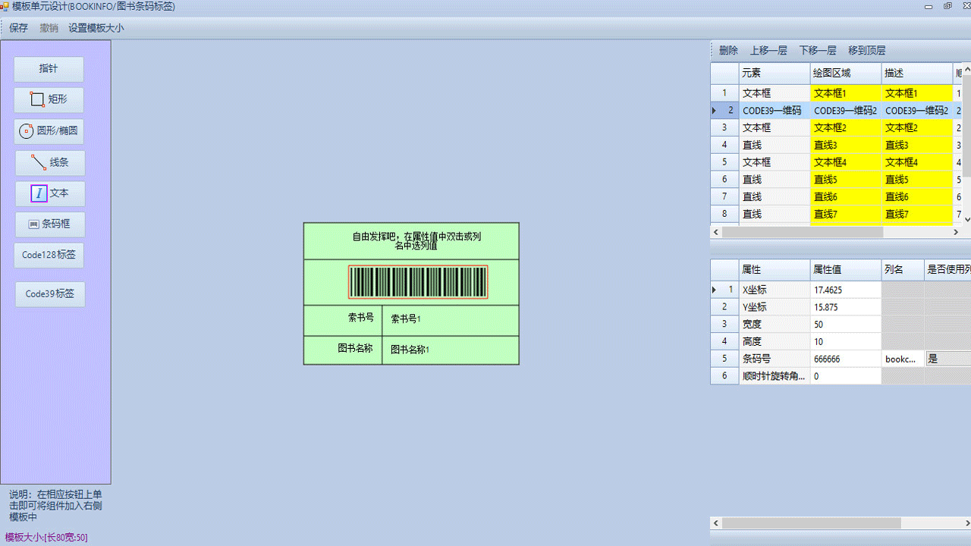Click 保存 in the top menu
The height and width of the screenshot is (546, 971).
pyautogui.click(x=19, y=28)
